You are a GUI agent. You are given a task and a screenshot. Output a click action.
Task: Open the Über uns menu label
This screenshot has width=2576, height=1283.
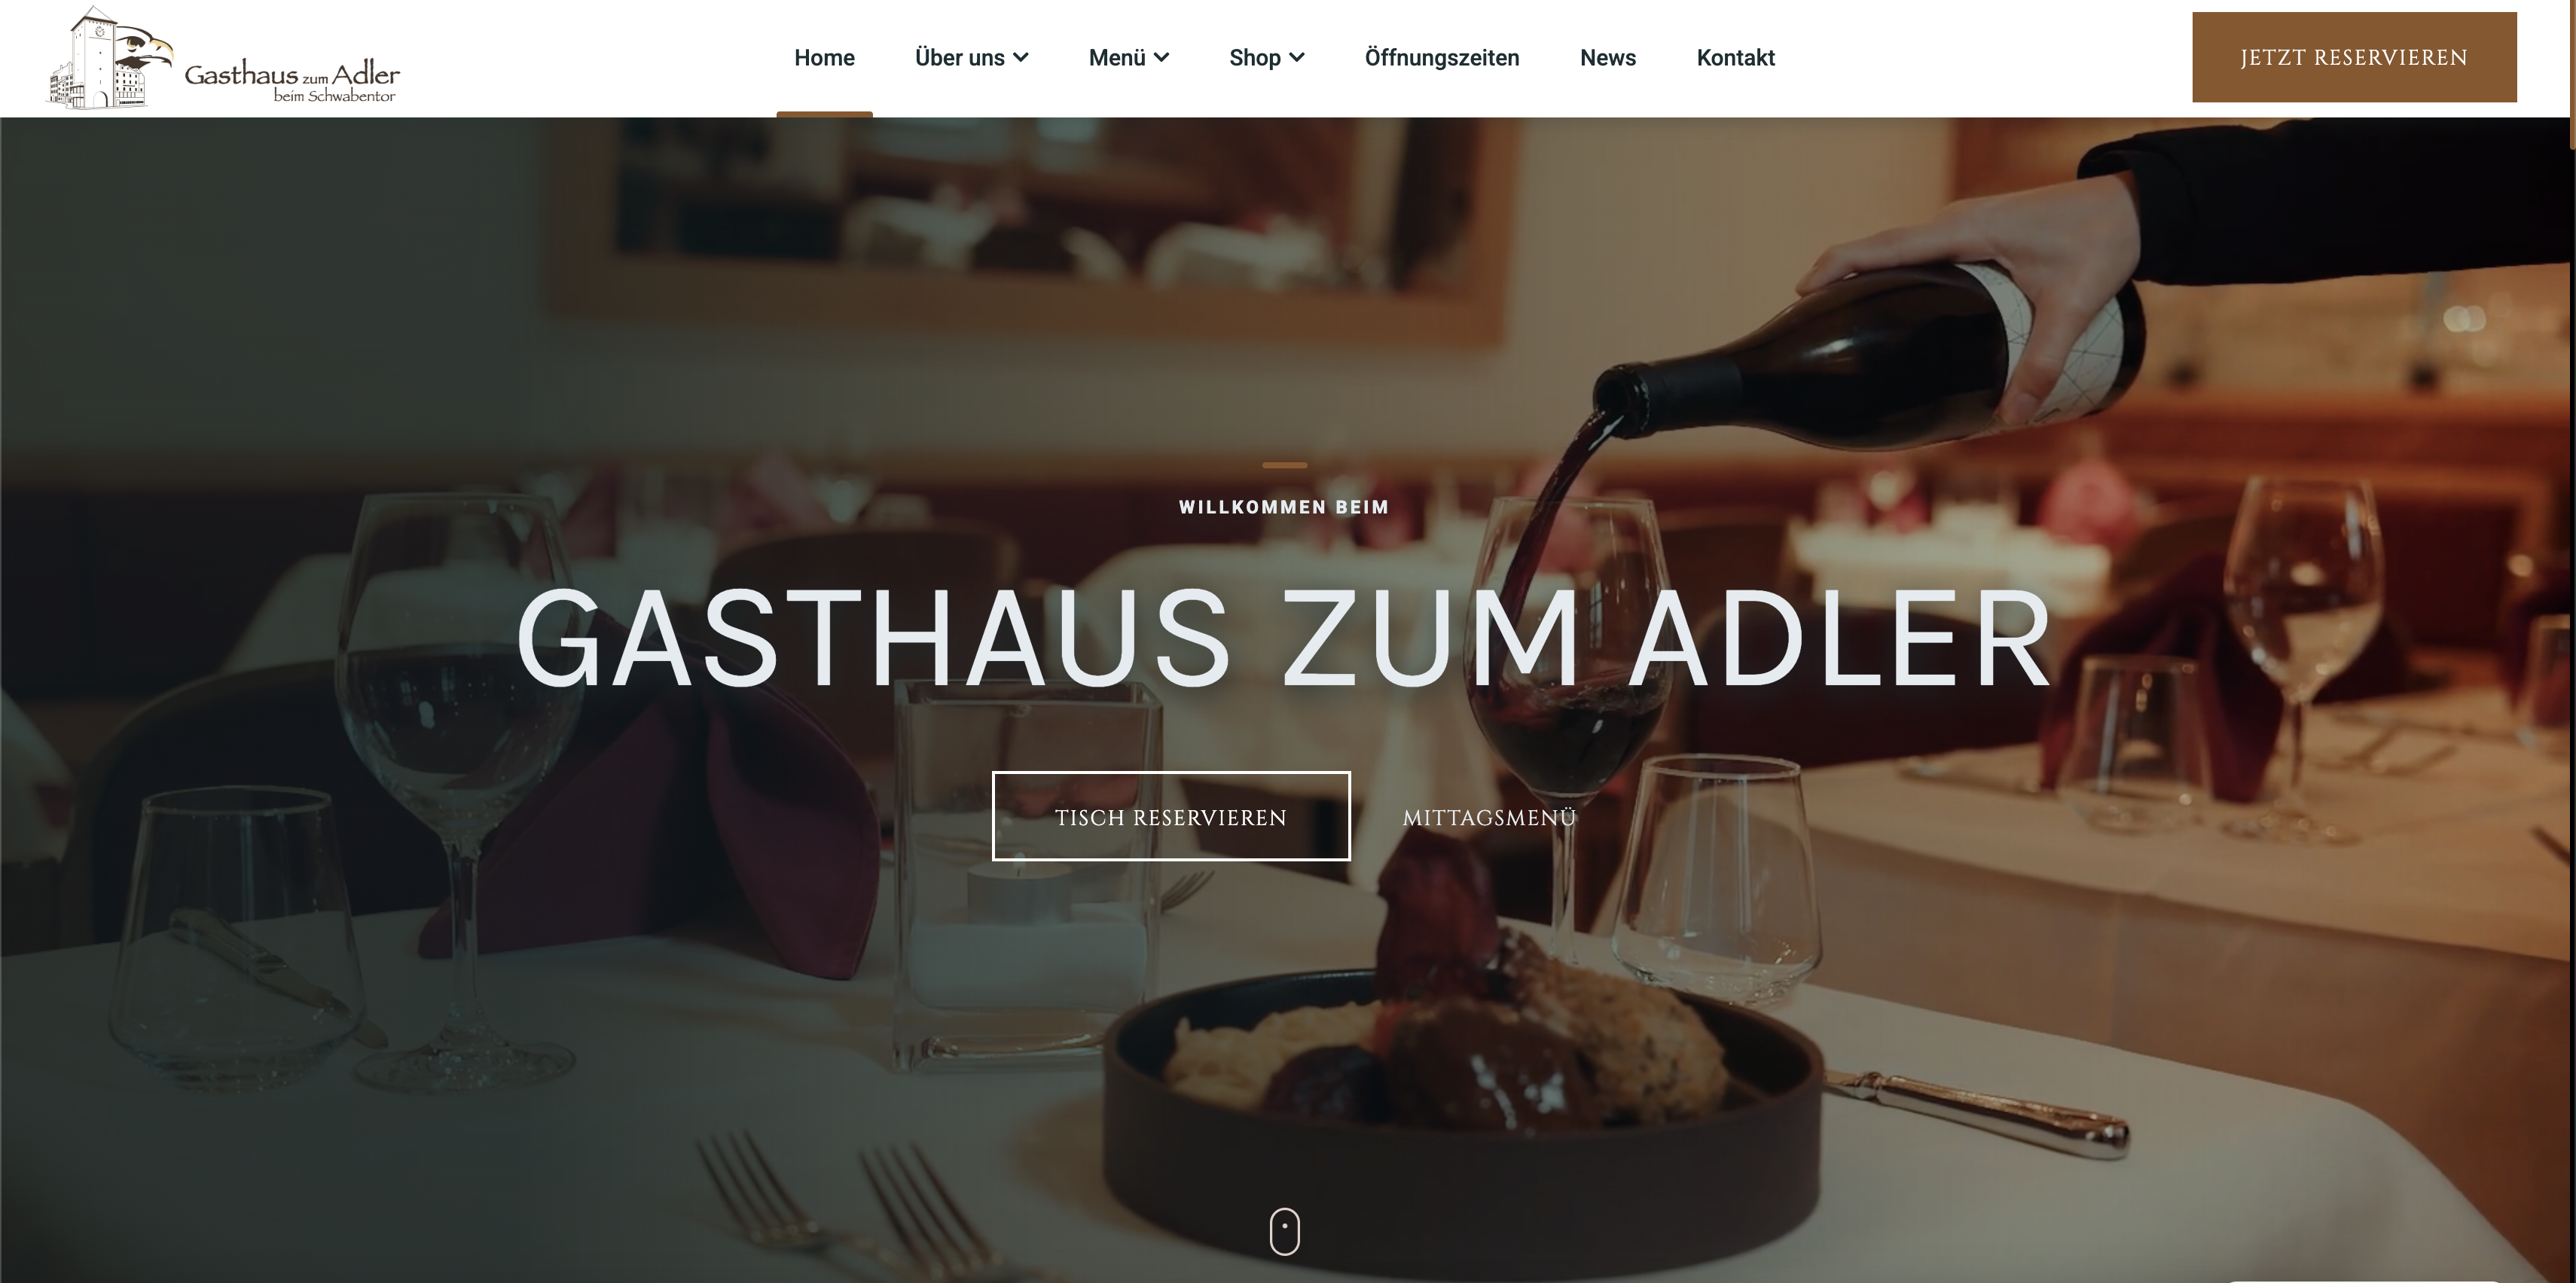tap(959, 58)
